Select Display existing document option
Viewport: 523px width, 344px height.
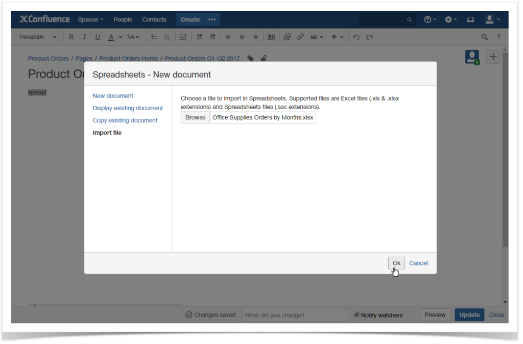coord(128,108)
